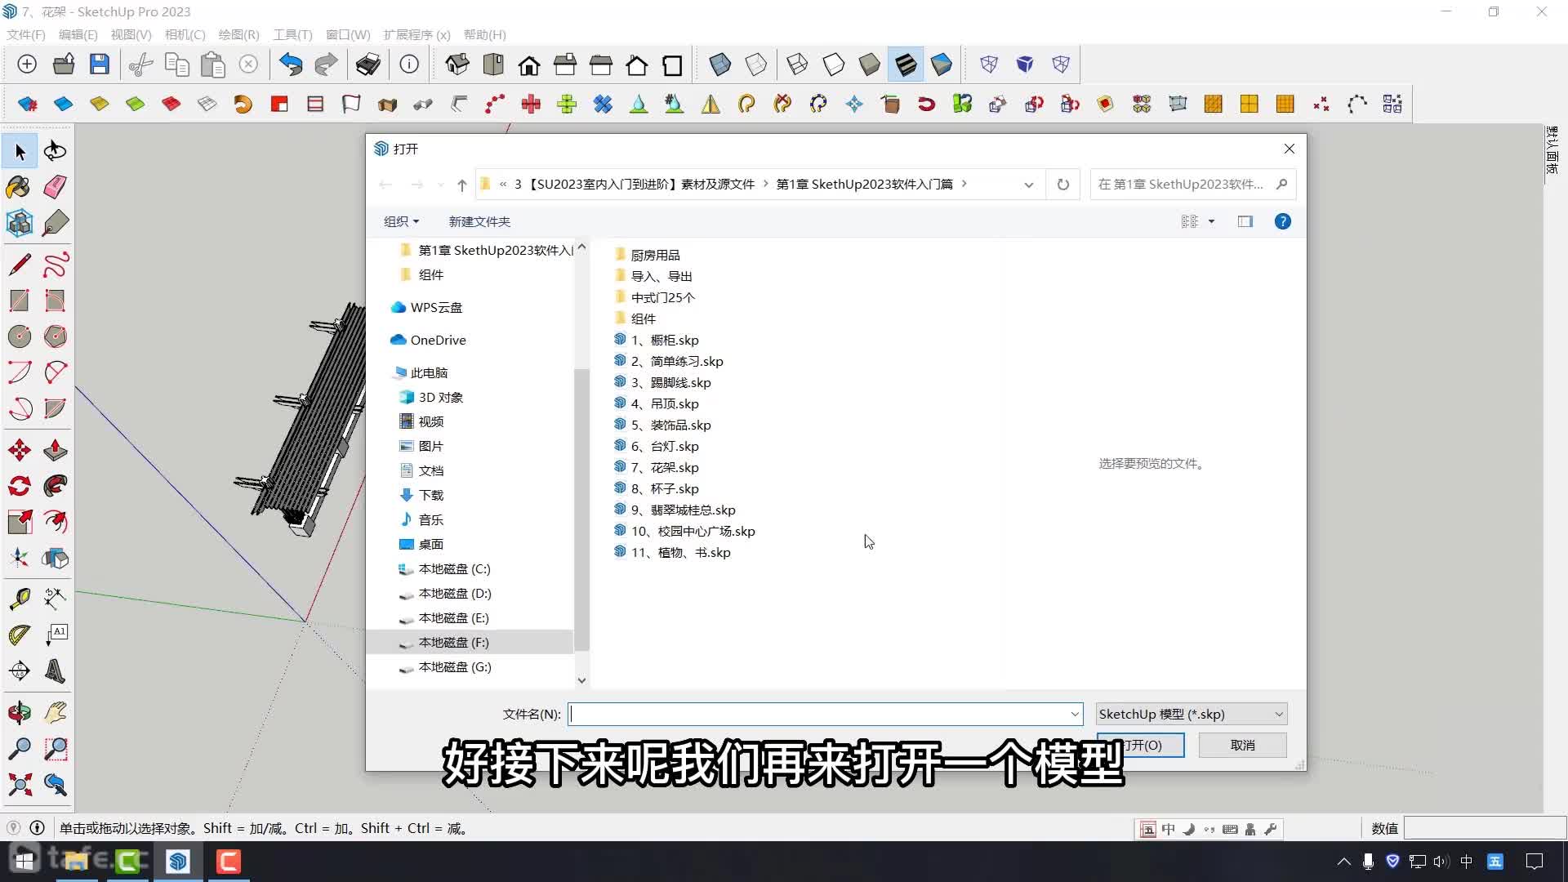
Task: Choose the Paint Bucket tool
Action: click(x=20, y=187)
